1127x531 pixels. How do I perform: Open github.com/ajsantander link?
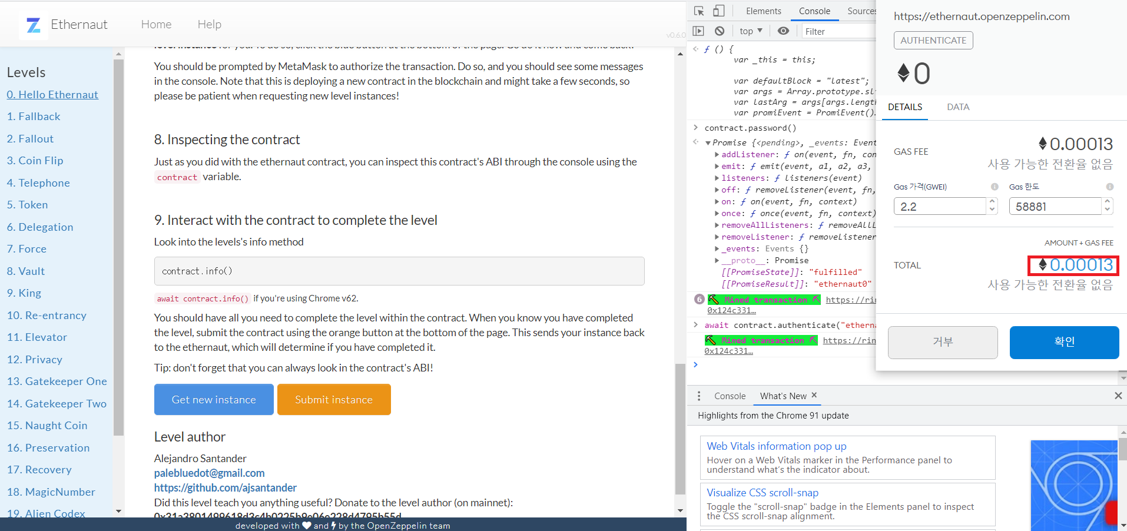(x=226, y=488)
